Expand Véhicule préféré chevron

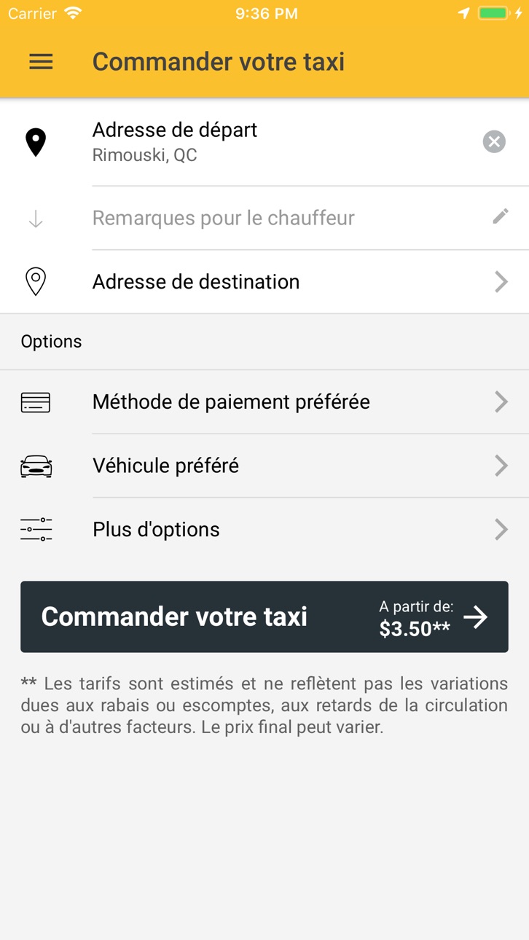pos(501,466)
